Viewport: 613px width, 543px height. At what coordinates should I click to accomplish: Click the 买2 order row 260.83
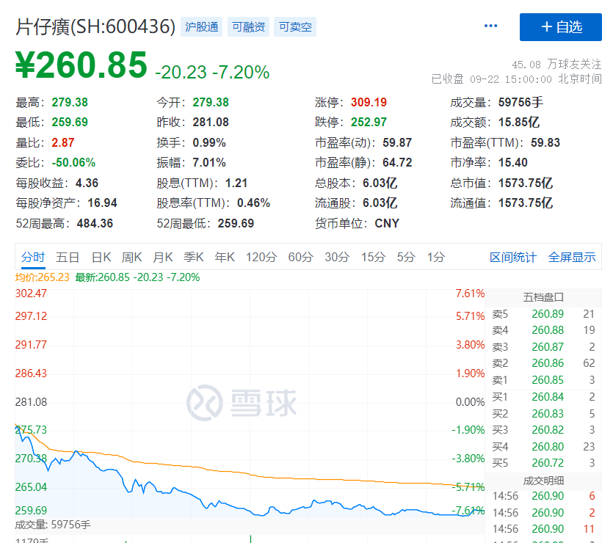[x=543, y=414]
